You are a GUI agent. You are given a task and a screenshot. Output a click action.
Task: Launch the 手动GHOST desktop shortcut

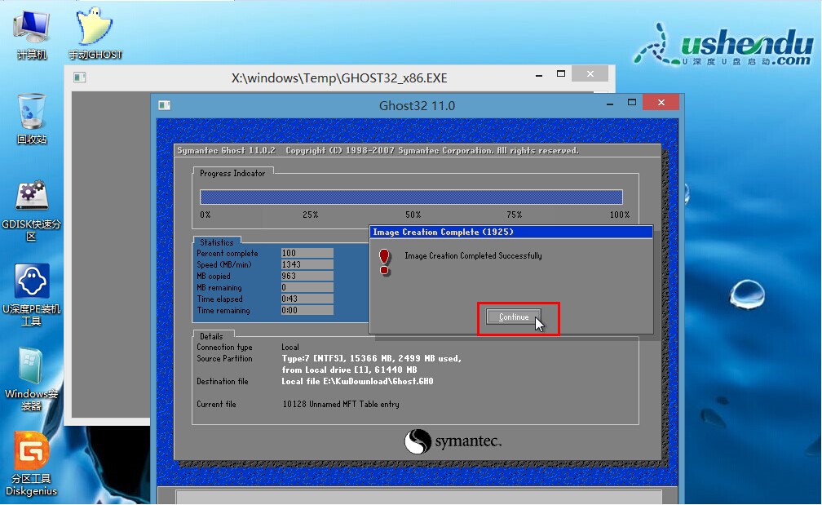[x=95, y=34]
